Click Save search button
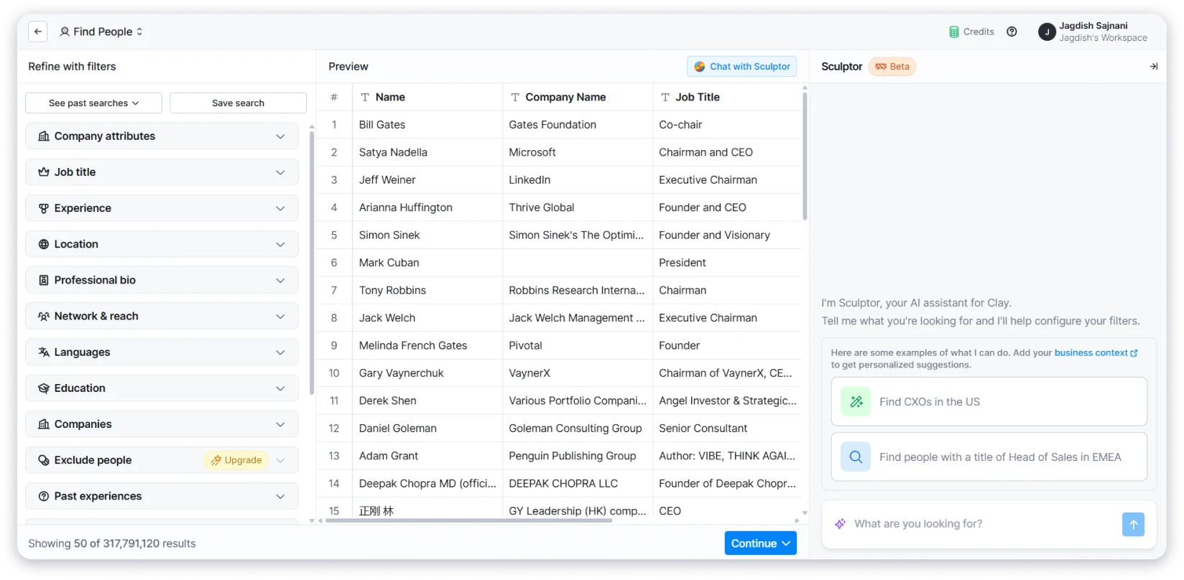The width and height of the screenshot is (1184, 580). [x=238, y=103]
